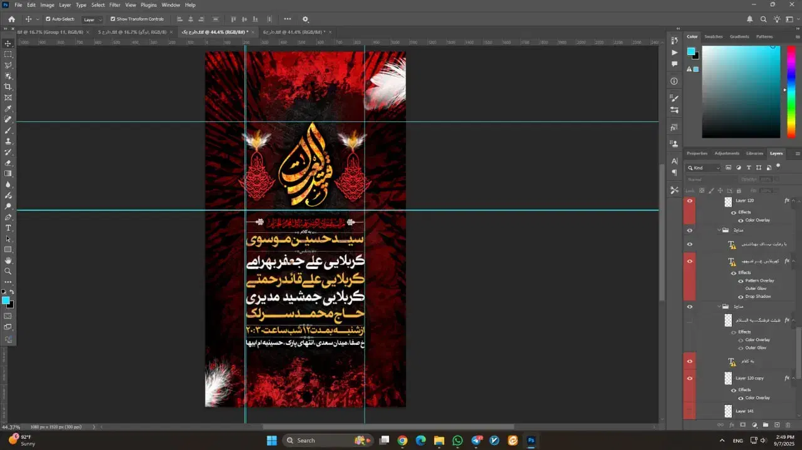
Task: Create a new layer with the new layer icon
Action: tap(776, 425)
